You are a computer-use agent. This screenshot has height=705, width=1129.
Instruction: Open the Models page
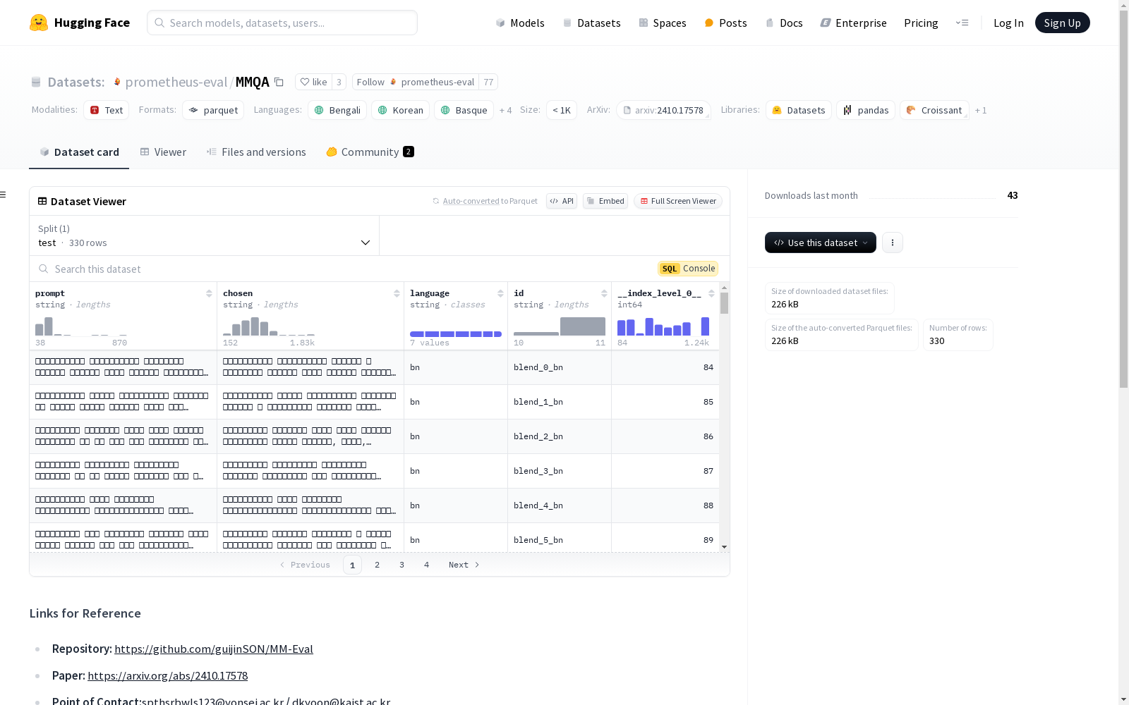(x=520, y=23)
